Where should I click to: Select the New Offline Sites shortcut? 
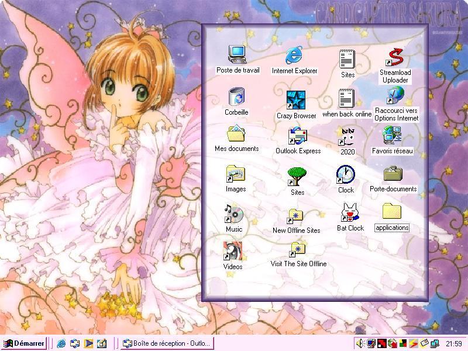click(x=296, y=221)
